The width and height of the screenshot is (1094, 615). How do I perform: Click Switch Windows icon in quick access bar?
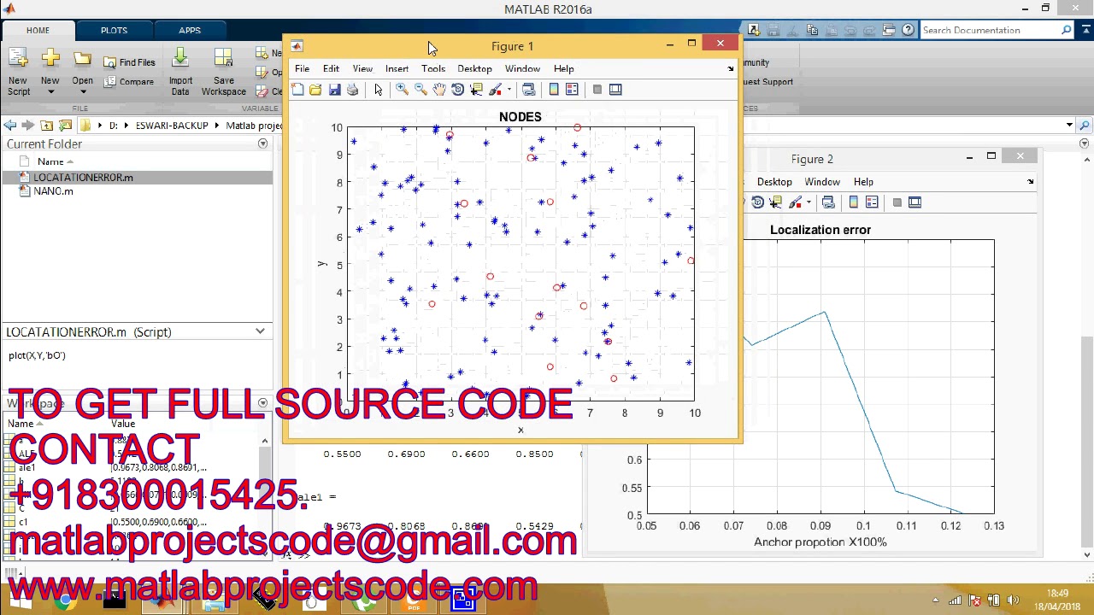point(889,30)
